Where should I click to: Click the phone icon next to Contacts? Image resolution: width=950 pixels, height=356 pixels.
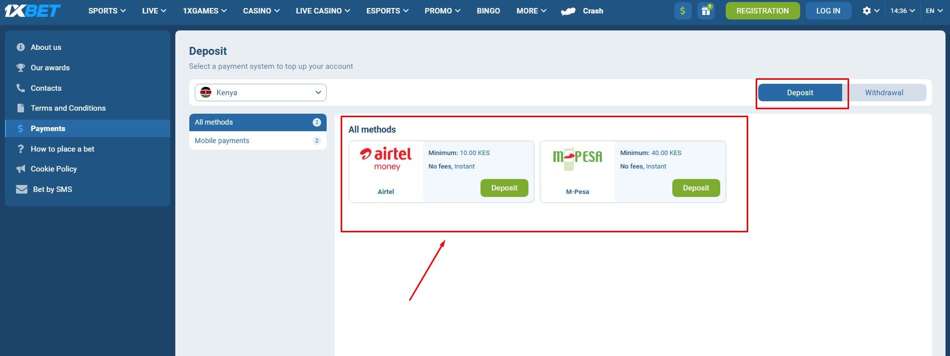point(20,88)
